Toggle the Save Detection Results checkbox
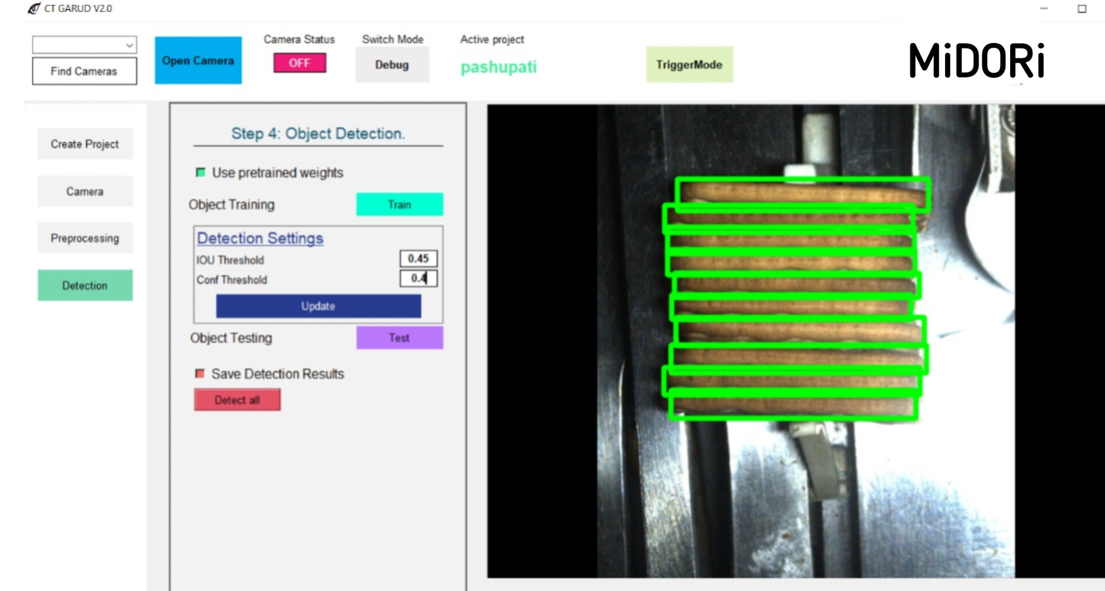This screenshot has height=591, width=1105. (200, 374)
